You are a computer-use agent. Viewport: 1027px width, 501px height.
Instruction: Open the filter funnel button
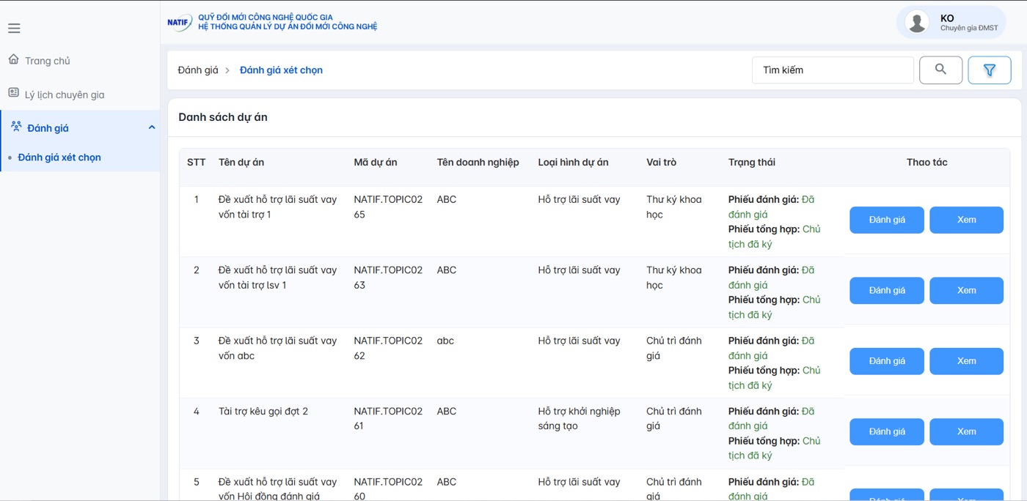point(990,70)
